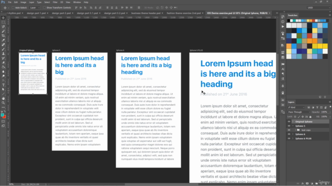Click the foreground teal color swatch
The width and height of the screenshot is (332, 186).
click(2, 115)
